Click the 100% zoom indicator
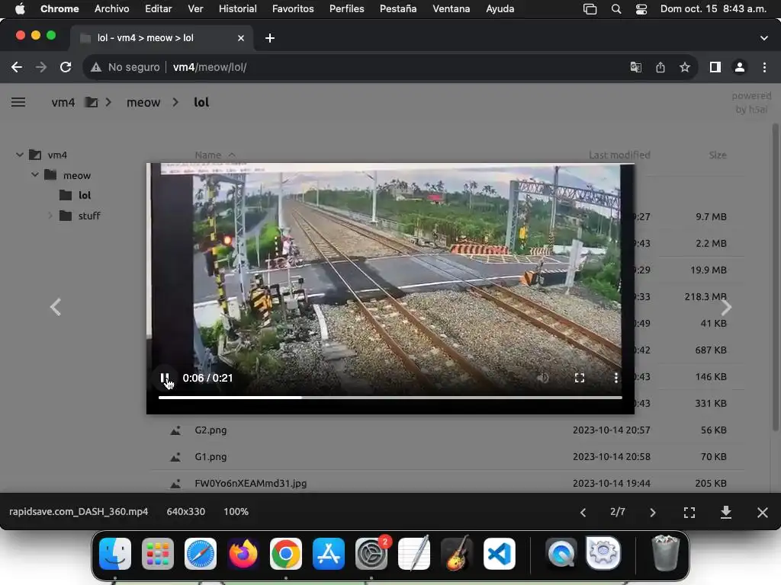Screen dimensions: 781x585 click(x=236, y=511)
